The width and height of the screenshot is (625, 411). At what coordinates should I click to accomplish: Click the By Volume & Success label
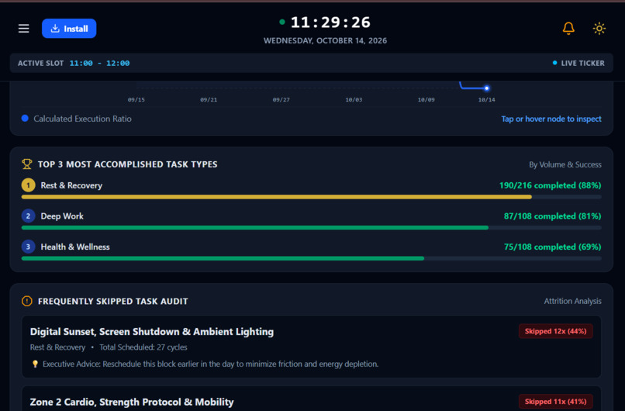coord(565,164)
